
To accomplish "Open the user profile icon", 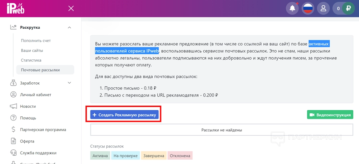I will (323, 9).
